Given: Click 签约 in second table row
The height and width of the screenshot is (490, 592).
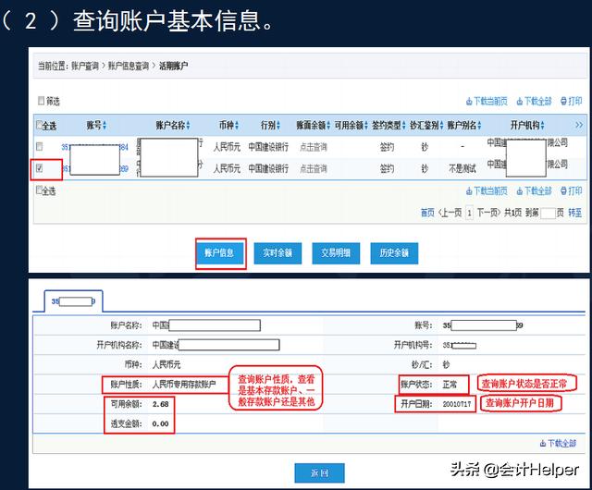Looking at the screenshot, I should pos(387,168).
